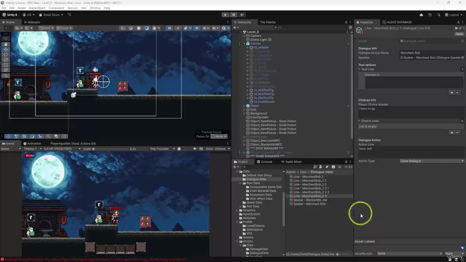Start Play mode with the Play button
This screenshot has width=466, height=262.
click(x=225, y=15)
